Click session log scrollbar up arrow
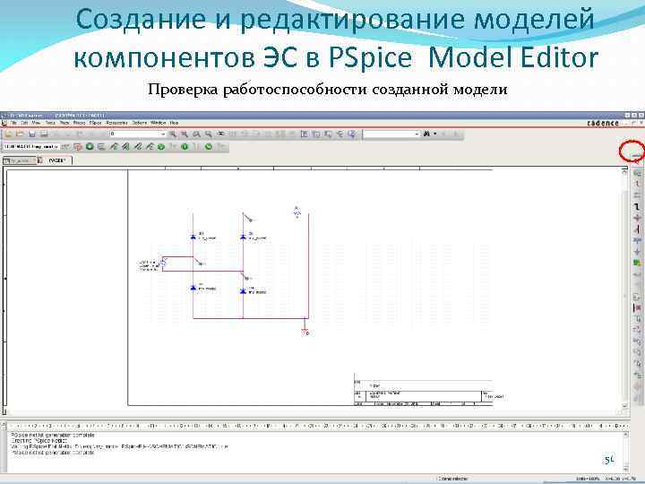The width and height of the screenshot is (645, 484). coord(625,434)
